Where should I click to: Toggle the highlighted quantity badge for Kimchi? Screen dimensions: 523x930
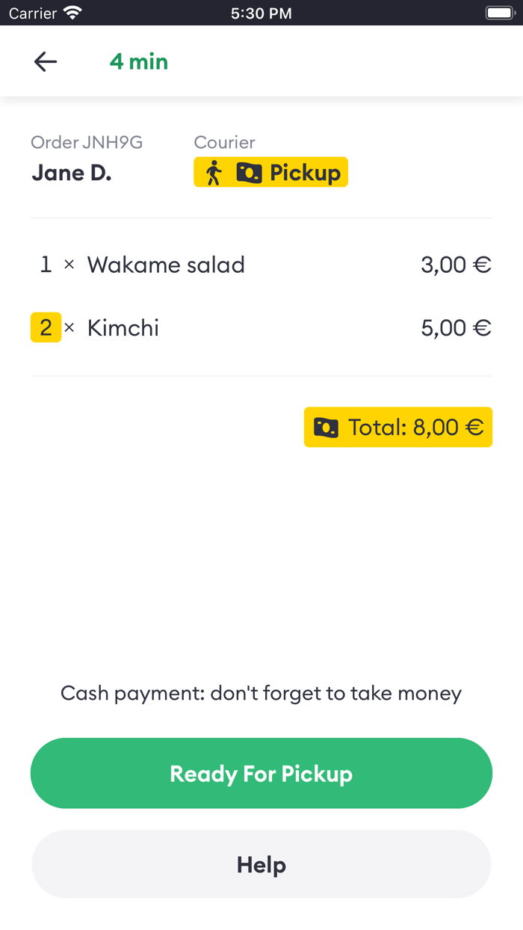[46, 327]
